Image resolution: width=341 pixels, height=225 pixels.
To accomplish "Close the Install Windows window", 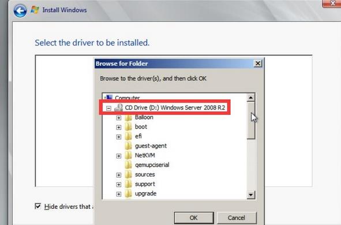I will click(332, 3).
